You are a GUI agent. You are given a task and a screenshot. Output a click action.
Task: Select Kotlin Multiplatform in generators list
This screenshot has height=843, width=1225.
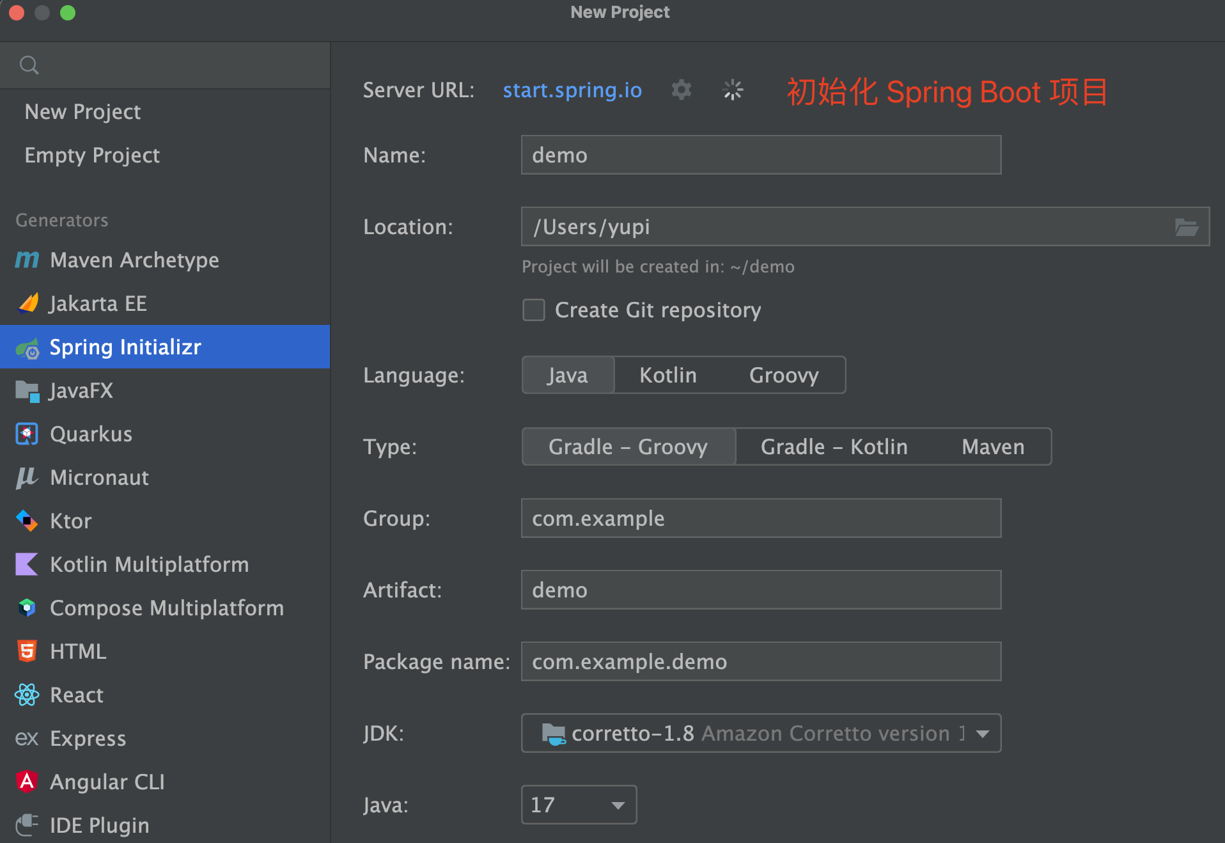coord(149,565)
